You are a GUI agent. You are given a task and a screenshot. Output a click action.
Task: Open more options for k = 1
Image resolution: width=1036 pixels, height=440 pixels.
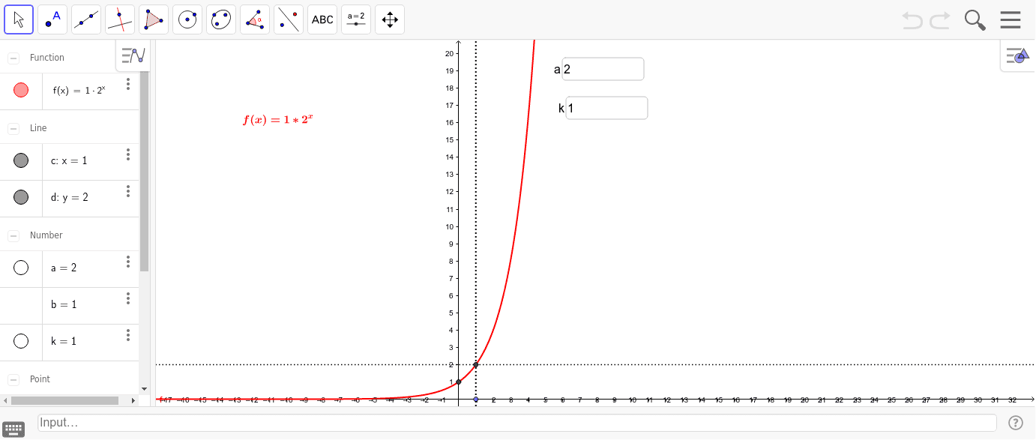tap(128, 335)
